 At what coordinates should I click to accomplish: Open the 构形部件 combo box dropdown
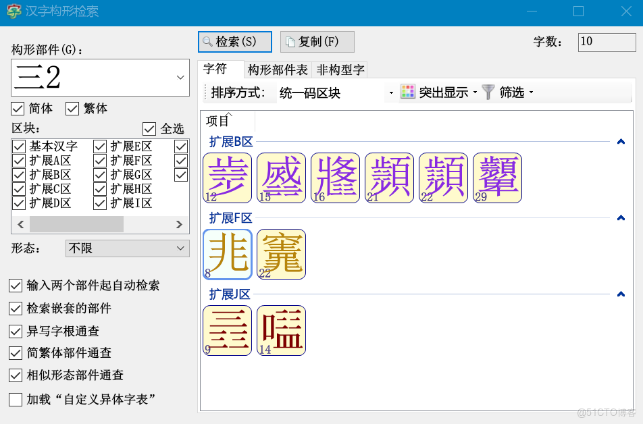coord(180,78)
